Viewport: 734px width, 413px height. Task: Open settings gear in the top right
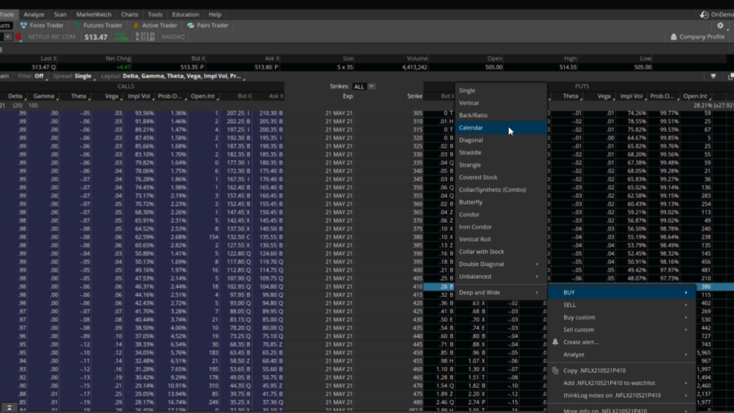click(x=720, y=25)
